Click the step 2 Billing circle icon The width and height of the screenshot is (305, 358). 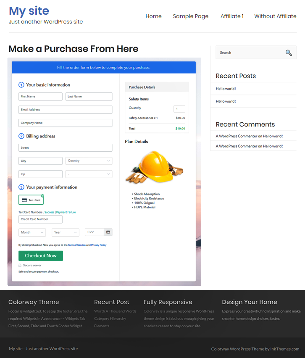tap(21, 136)
